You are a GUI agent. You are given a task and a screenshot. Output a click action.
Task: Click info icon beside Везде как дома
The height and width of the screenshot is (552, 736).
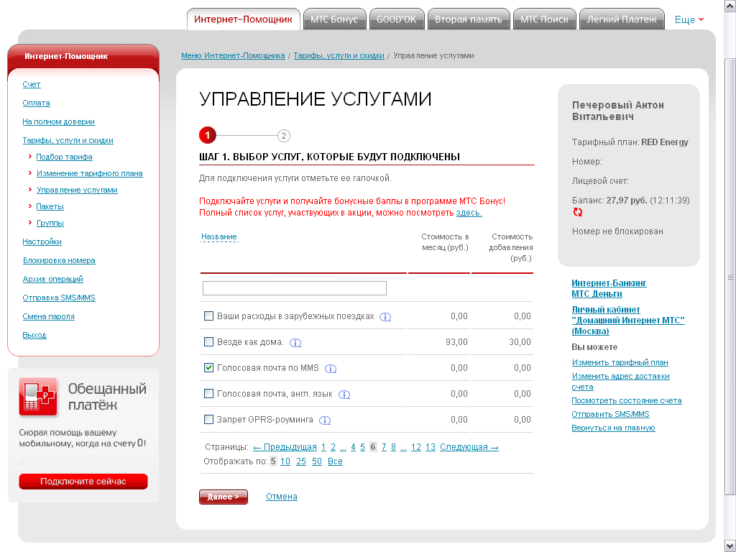[x=295, y=343]
